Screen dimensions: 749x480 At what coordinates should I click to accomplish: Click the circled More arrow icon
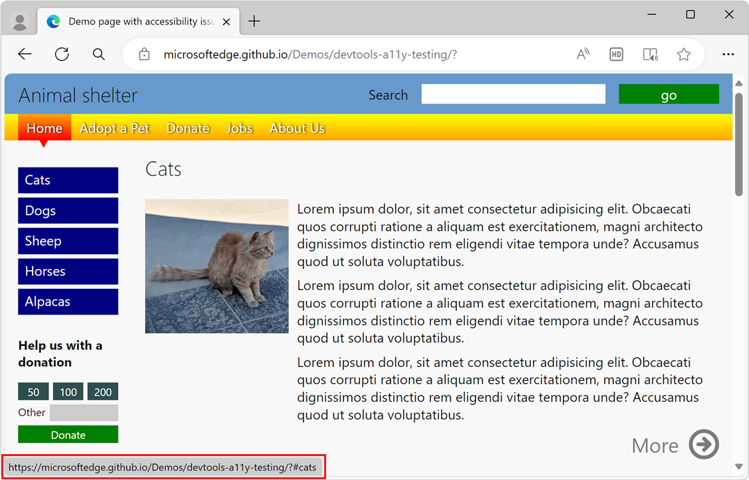(x=704, y=444)
